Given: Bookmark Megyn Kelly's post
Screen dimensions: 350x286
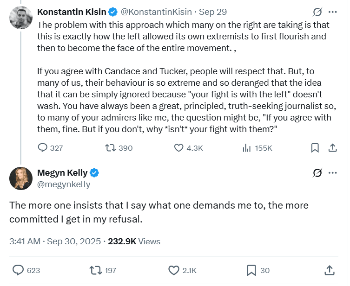Looking at the screenshot, I should tap(251, 270).
